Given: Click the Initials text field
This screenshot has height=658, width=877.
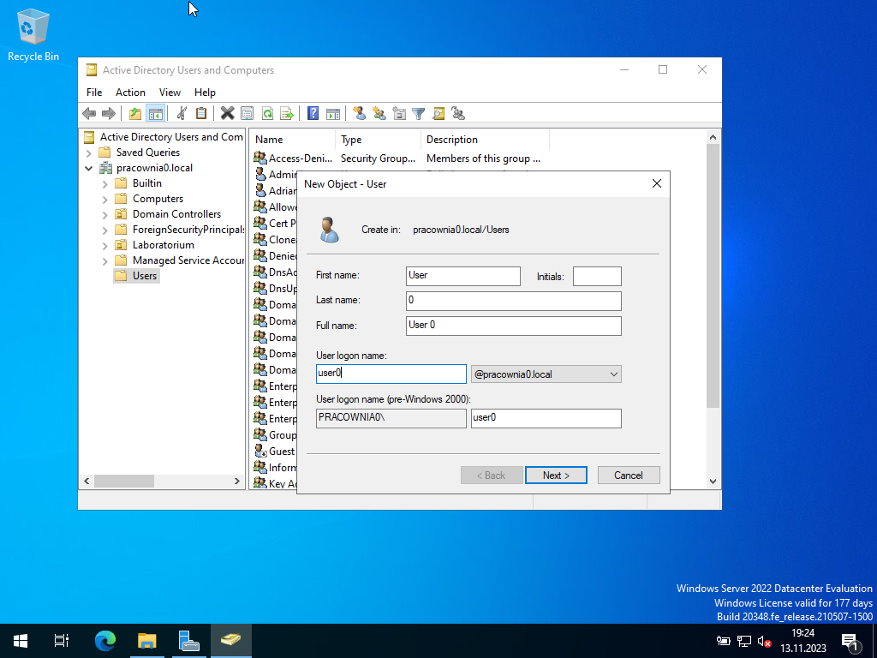Looking at the screenshot, I should pyautogui.click(x=597, y=276).
